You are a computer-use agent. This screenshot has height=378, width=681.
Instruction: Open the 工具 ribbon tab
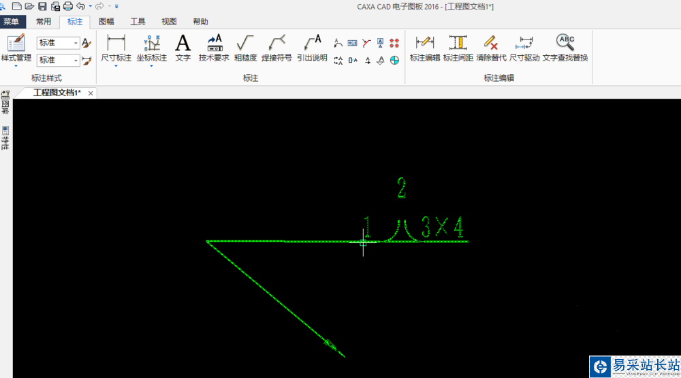click(x=138, y=22)
